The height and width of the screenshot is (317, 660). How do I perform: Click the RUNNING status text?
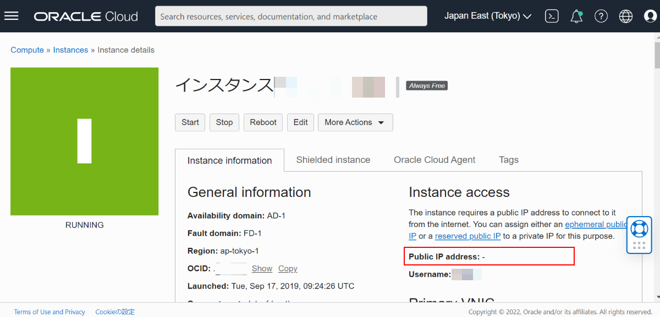85,225
